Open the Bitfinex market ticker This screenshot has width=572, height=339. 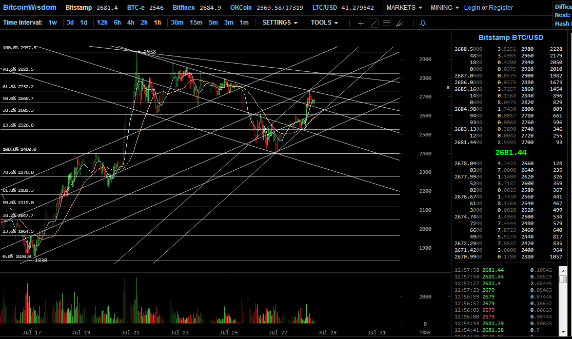click(x=196, y=8)
